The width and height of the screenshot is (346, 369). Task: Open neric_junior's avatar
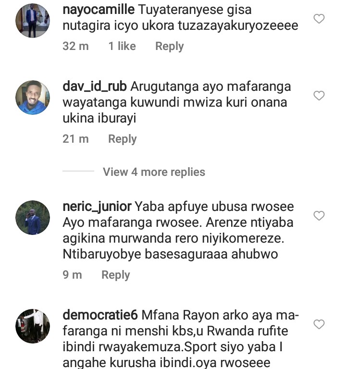33,218
